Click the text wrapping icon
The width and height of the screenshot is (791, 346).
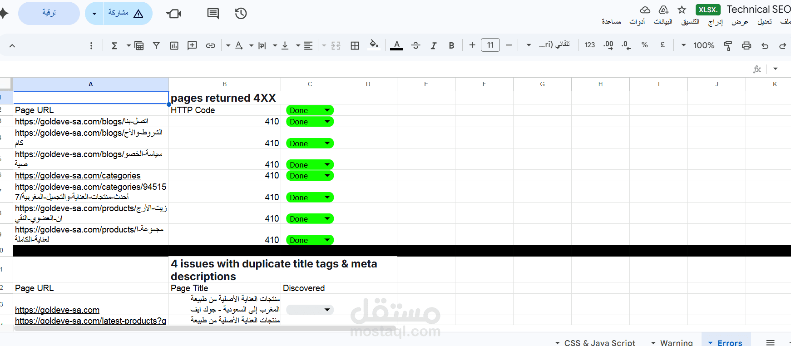click(x=262, y=45)
